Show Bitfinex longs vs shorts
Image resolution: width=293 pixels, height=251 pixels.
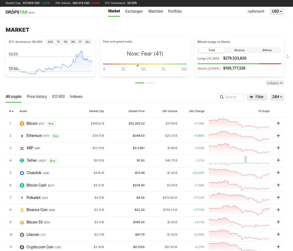tap(267, 50)
